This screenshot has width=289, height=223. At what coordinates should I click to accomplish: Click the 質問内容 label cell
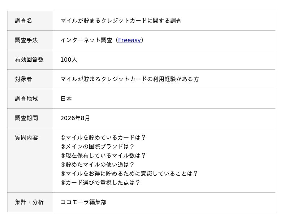(x=30, y=160)
